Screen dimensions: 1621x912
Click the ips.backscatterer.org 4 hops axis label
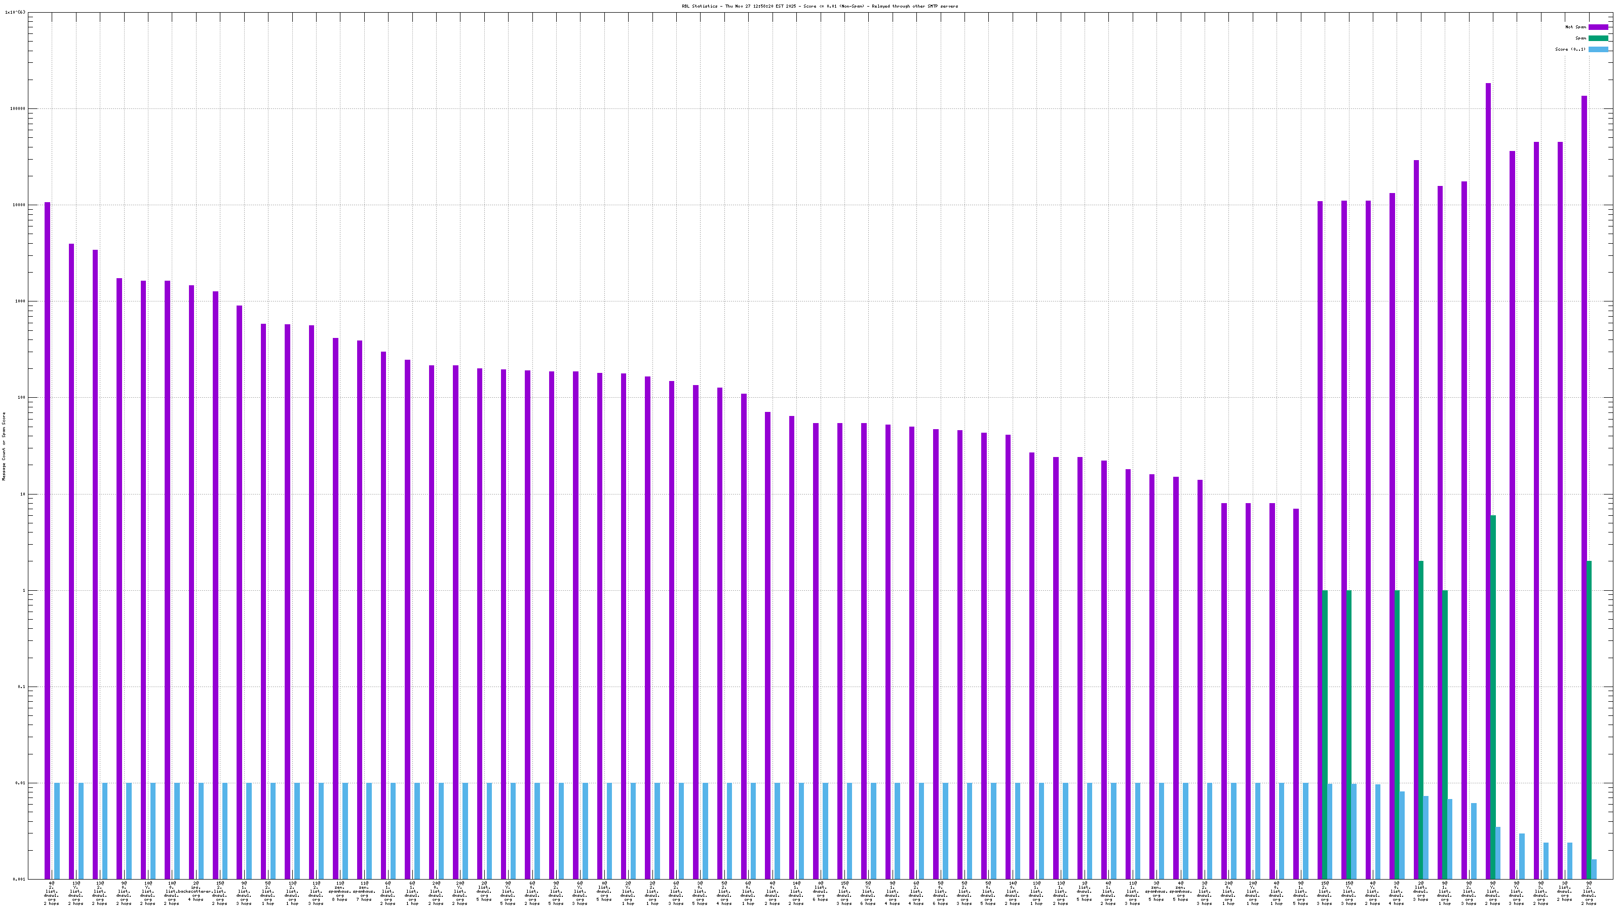[196, 892]
